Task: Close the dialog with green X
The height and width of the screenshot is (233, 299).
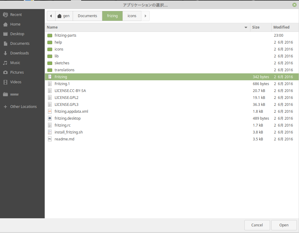Action: 294,5
